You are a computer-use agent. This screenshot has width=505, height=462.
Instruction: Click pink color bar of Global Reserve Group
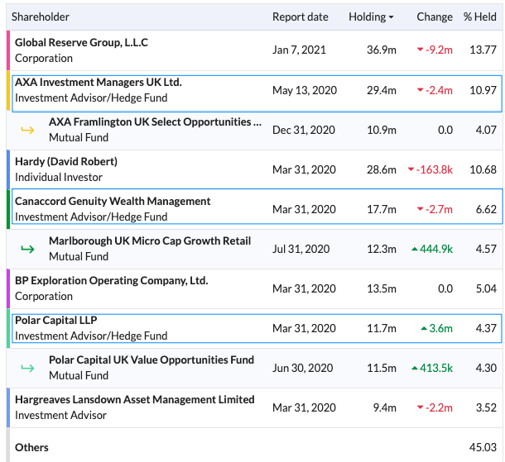(8, 50)
